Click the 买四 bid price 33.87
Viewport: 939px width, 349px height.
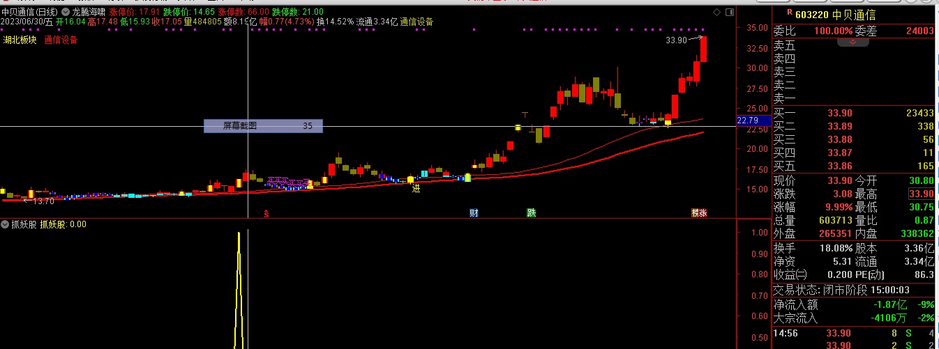point(839,153)
